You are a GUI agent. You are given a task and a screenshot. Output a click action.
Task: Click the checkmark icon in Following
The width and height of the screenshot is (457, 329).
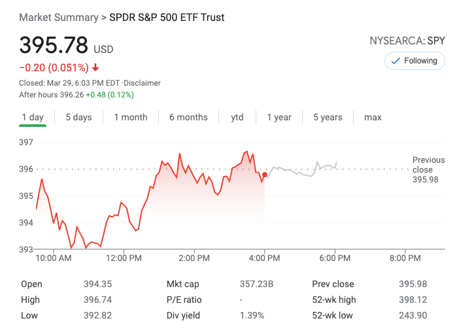point(395,61)
